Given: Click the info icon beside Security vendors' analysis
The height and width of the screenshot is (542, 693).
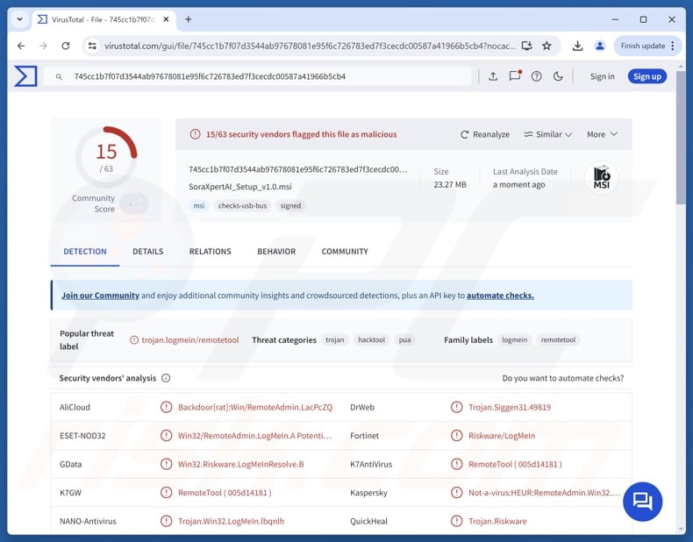Looking at the screenshot, I should pos(166,378).
